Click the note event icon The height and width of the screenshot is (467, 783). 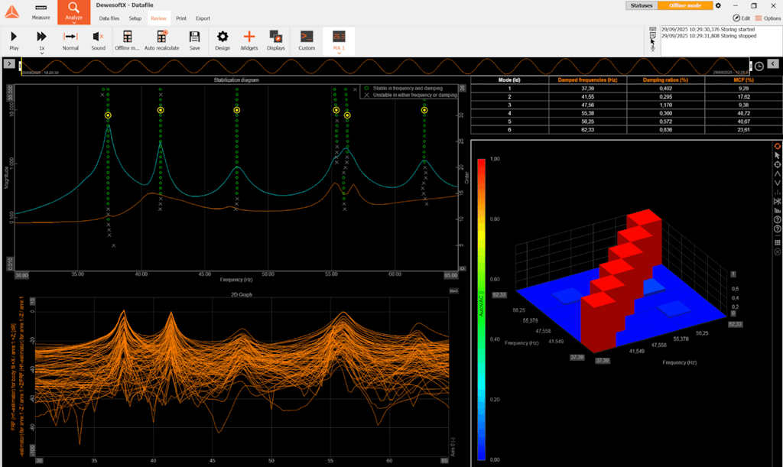(x=653, y=35)
